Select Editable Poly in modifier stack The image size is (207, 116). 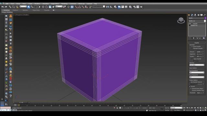pos(194,25)
